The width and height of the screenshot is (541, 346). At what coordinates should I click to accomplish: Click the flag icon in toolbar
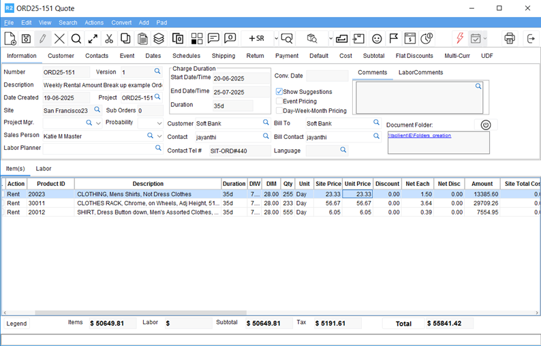tap(394, 39)
